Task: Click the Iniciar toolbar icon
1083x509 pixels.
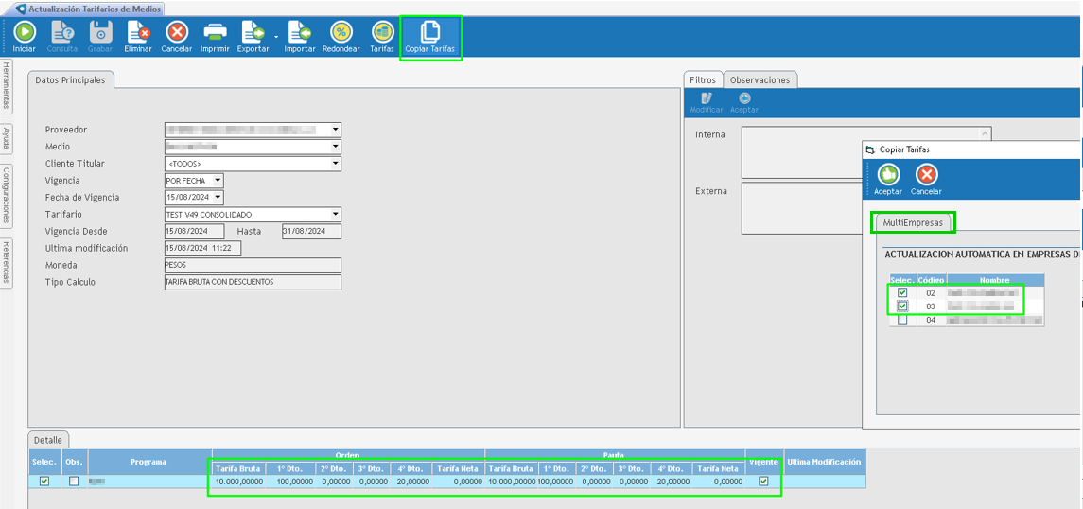Action: pyautogui.click(x=25, y=37)
